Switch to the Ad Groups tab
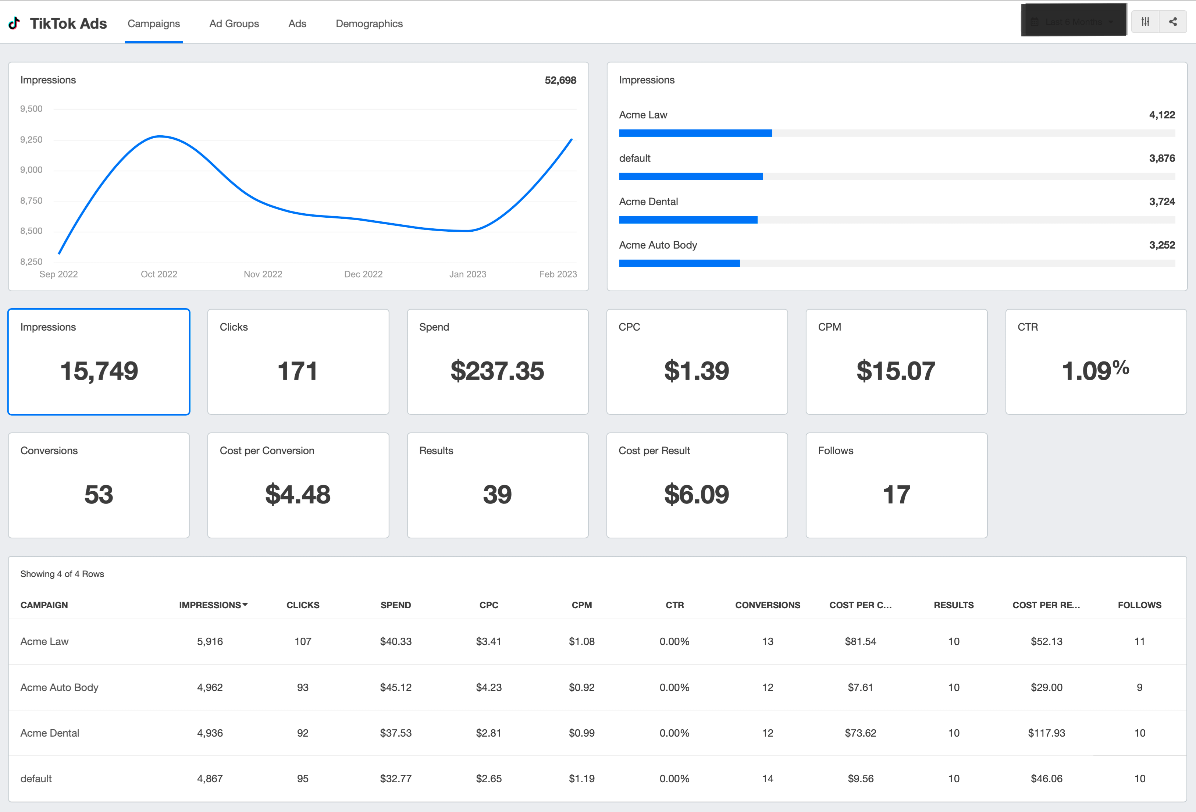Viewport: 1196px width, 812px height. (234, 24)
